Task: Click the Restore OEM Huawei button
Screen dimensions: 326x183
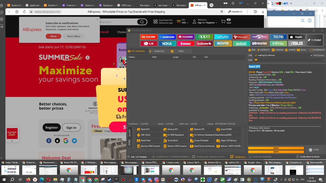Action: (x=175, y=146)
